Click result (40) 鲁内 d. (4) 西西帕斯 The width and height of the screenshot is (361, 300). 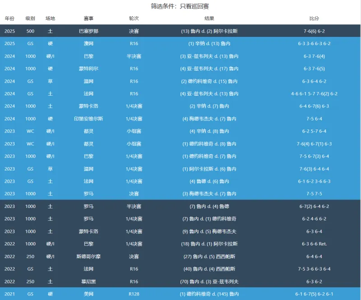coord(209,269)
